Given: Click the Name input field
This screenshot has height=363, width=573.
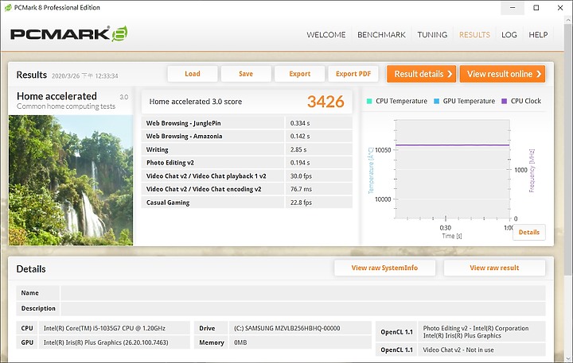Looking at the screenshot, I should [303, 293].
